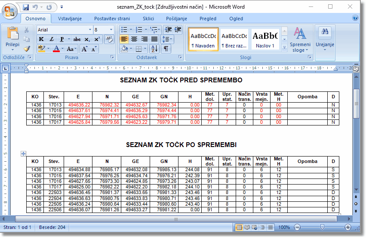Open the Arial font name dropdown

click(x=90, y=30)
